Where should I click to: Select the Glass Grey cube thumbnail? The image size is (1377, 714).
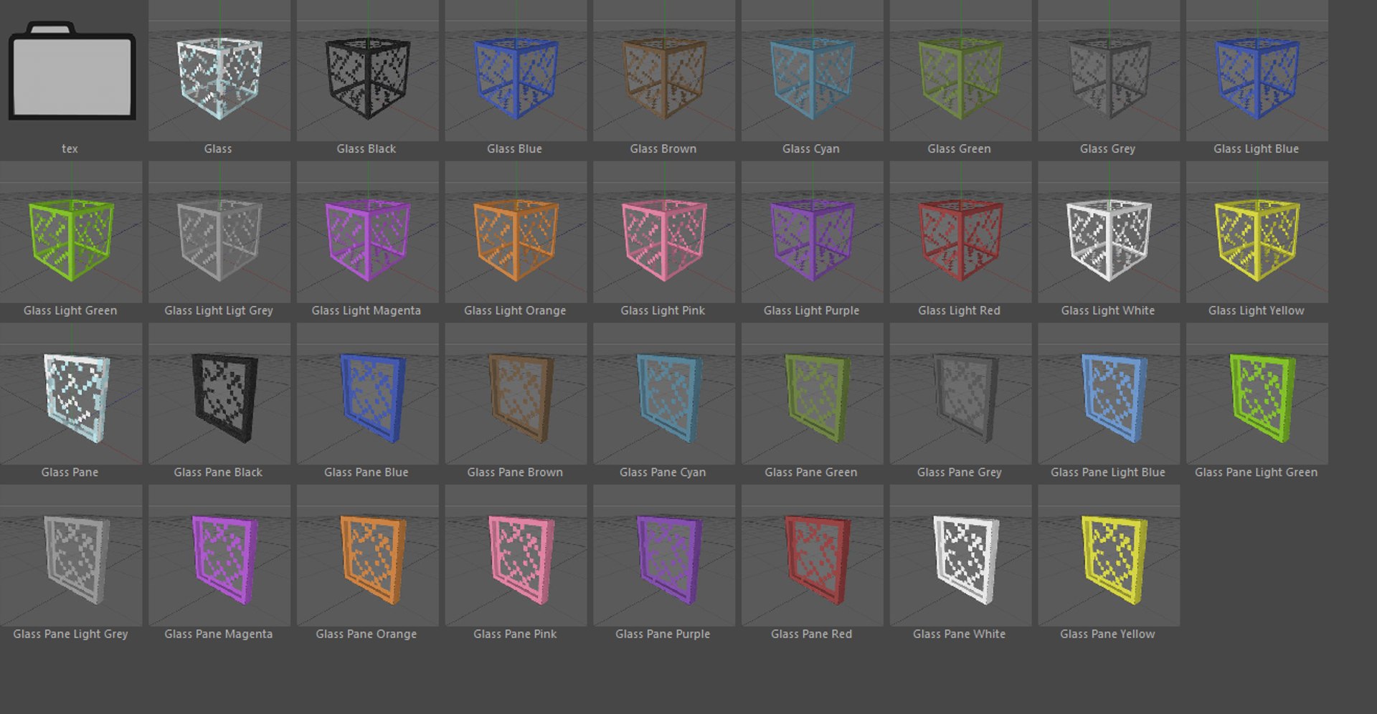click(1109, 70)
